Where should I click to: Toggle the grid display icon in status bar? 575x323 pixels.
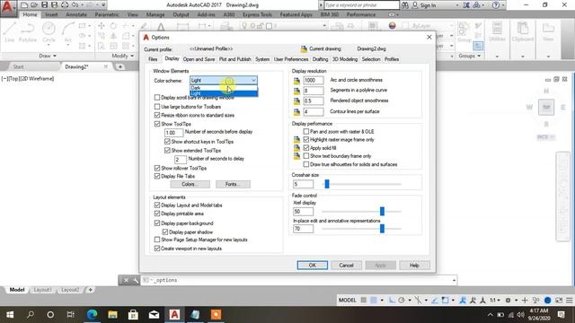pos(363,300)
